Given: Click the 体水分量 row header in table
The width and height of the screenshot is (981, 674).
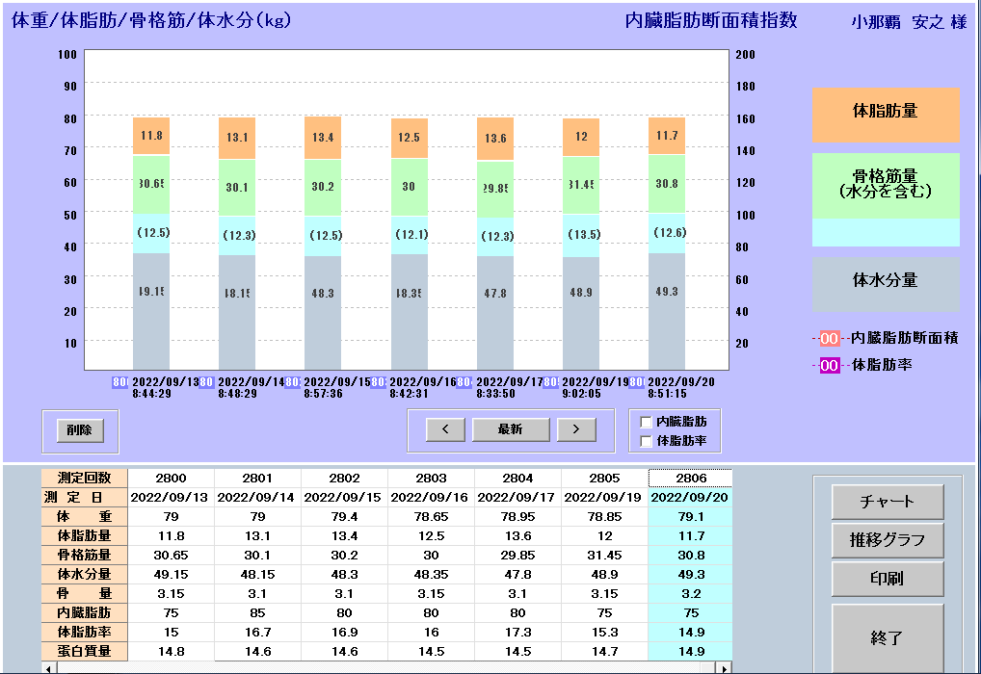Looking at the screenshot, I should coord(85,575).
